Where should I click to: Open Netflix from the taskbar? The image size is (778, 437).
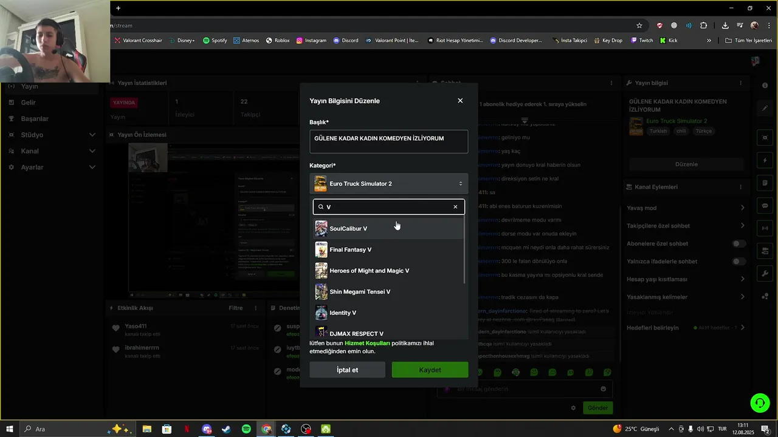click(187, 429)
